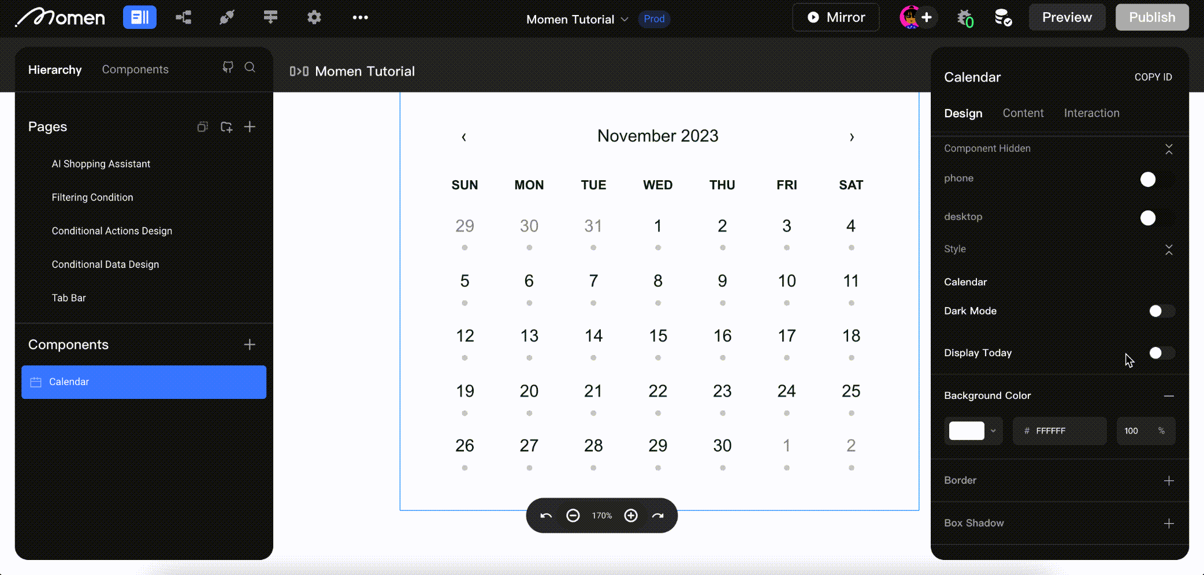Select the Conditional Actions Design page

tap(112, 231)
